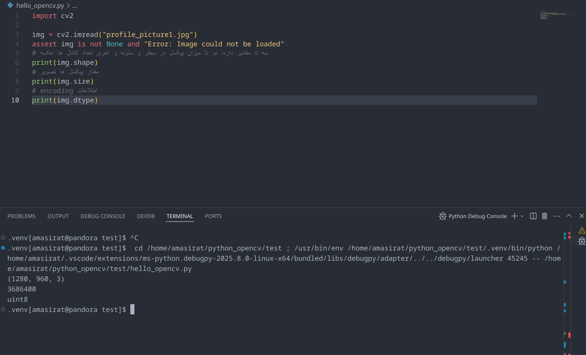Screen dimensions: 586x355
Task: Open terminal panel more actions menu
Action: (x=556, y=216)
